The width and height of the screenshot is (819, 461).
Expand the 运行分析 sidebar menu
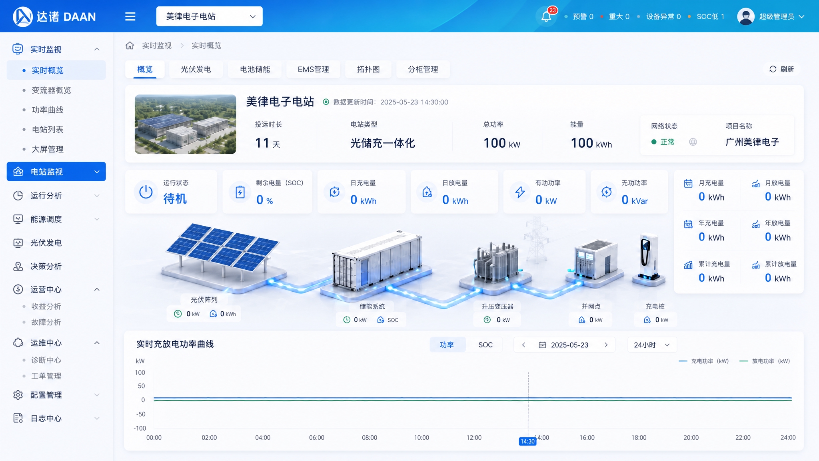coord(56,196)
